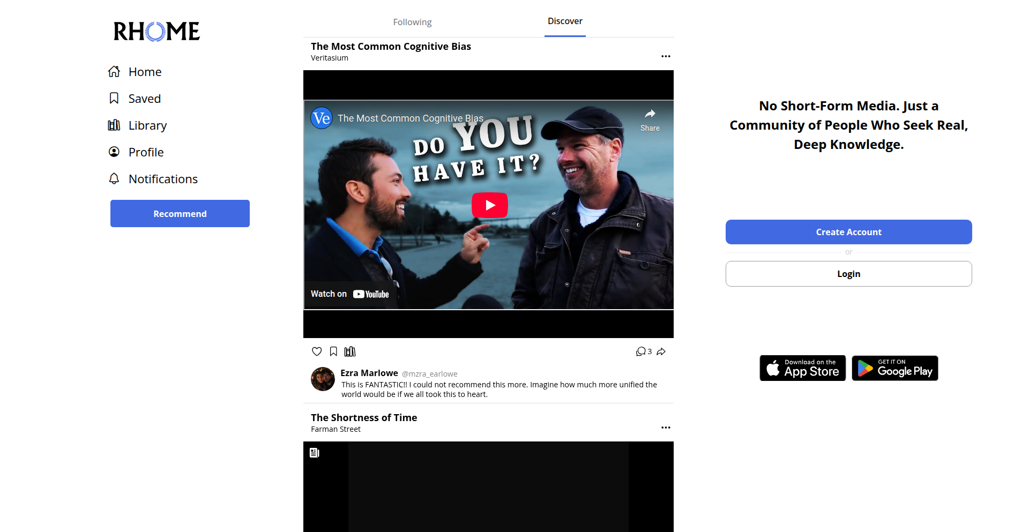Click the Share arrow on video
The width and height of the screenshot is (1029, 532).
650,120
